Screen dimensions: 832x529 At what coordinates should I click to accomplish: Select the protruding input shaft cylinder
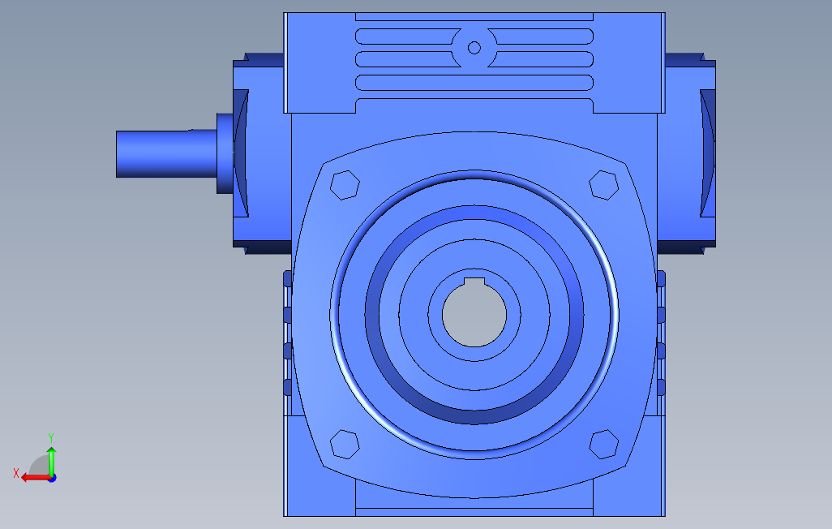coord(166,154)
